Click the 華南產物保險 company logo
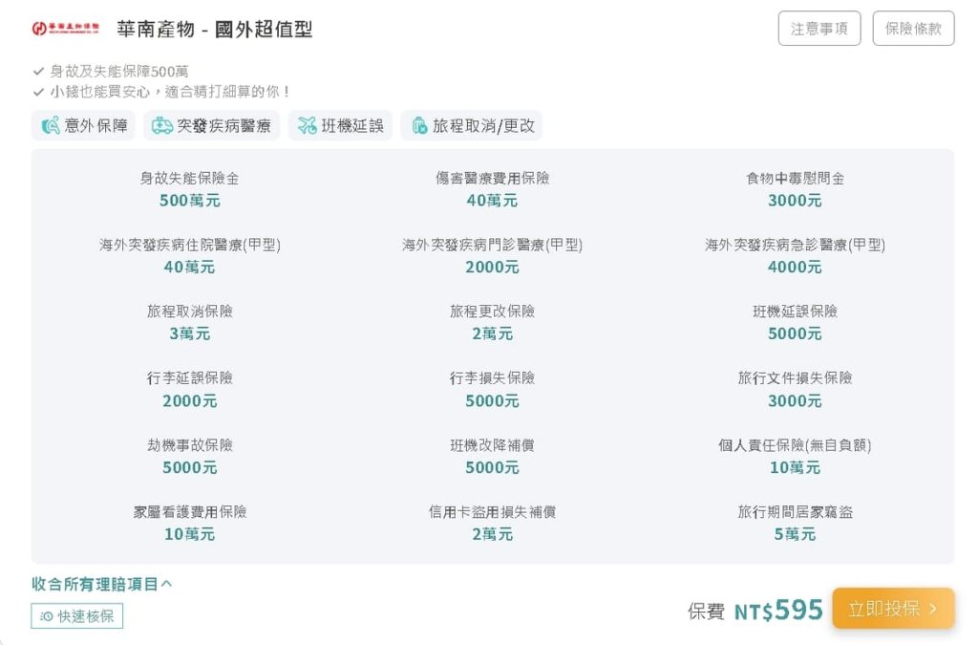The image size is (978, 645). point(66,28)
